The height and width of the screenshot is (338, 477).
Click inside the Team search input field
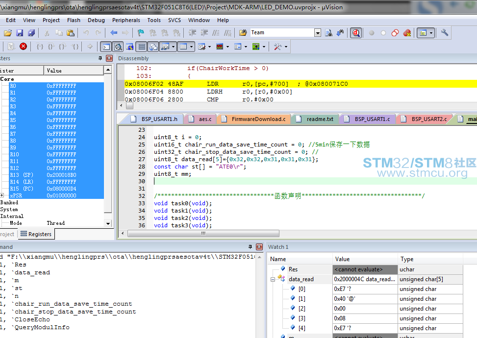coord(282,32)
